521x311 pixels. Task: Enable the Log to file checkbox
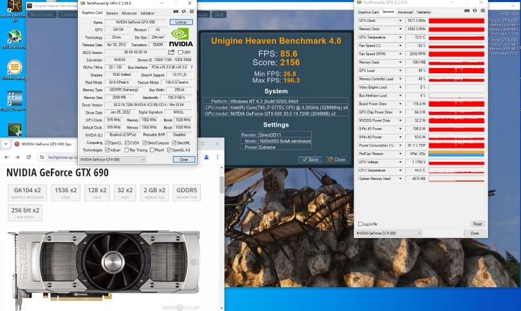(x=360, y=224)
